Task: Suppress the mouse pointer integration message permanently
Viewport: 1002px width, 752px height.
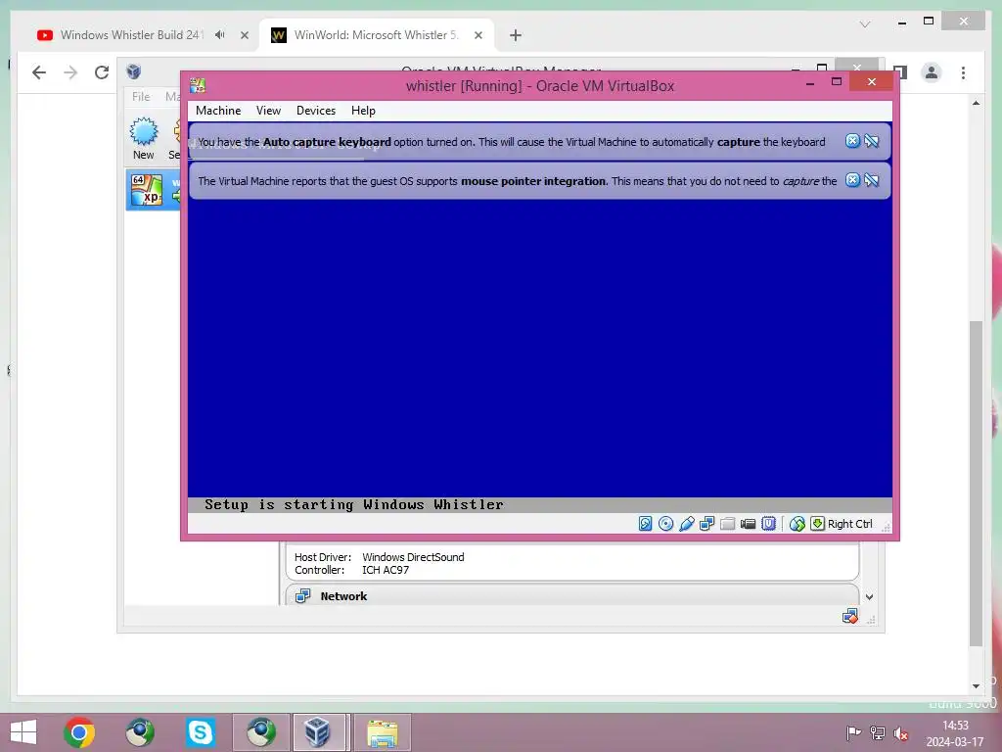Action: click(x=872, y=180)
